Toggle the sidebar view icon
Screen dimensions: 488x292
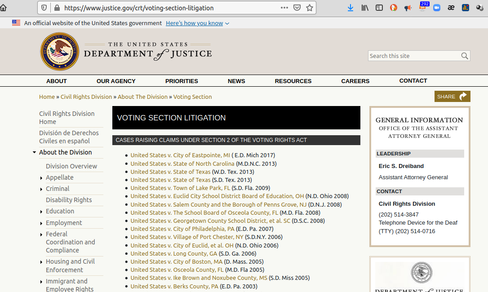tap(379, 8)
